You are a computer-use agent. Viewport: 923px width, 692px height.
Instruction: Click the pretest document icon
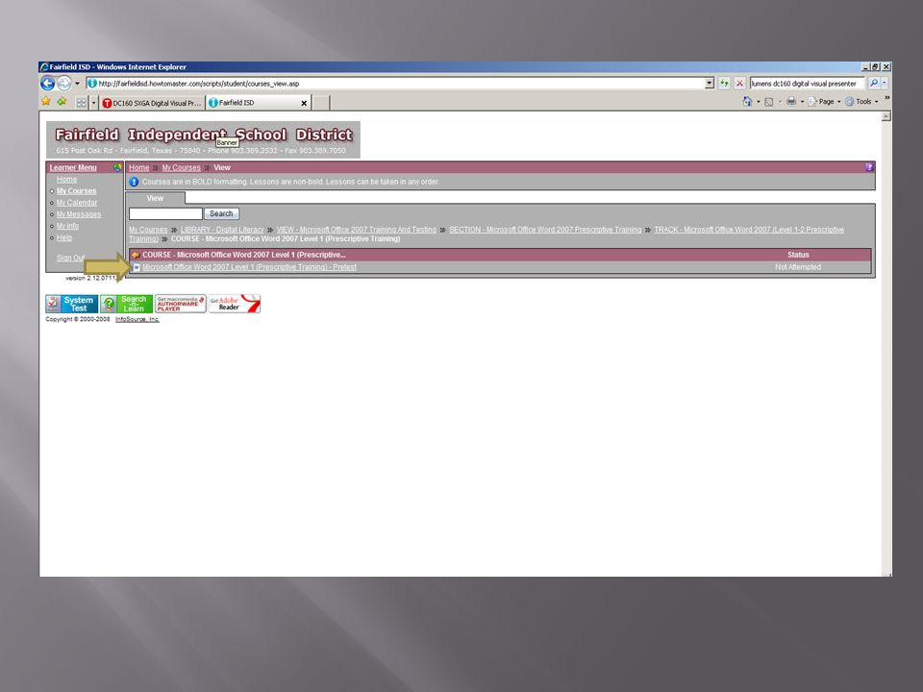(137, 267)
